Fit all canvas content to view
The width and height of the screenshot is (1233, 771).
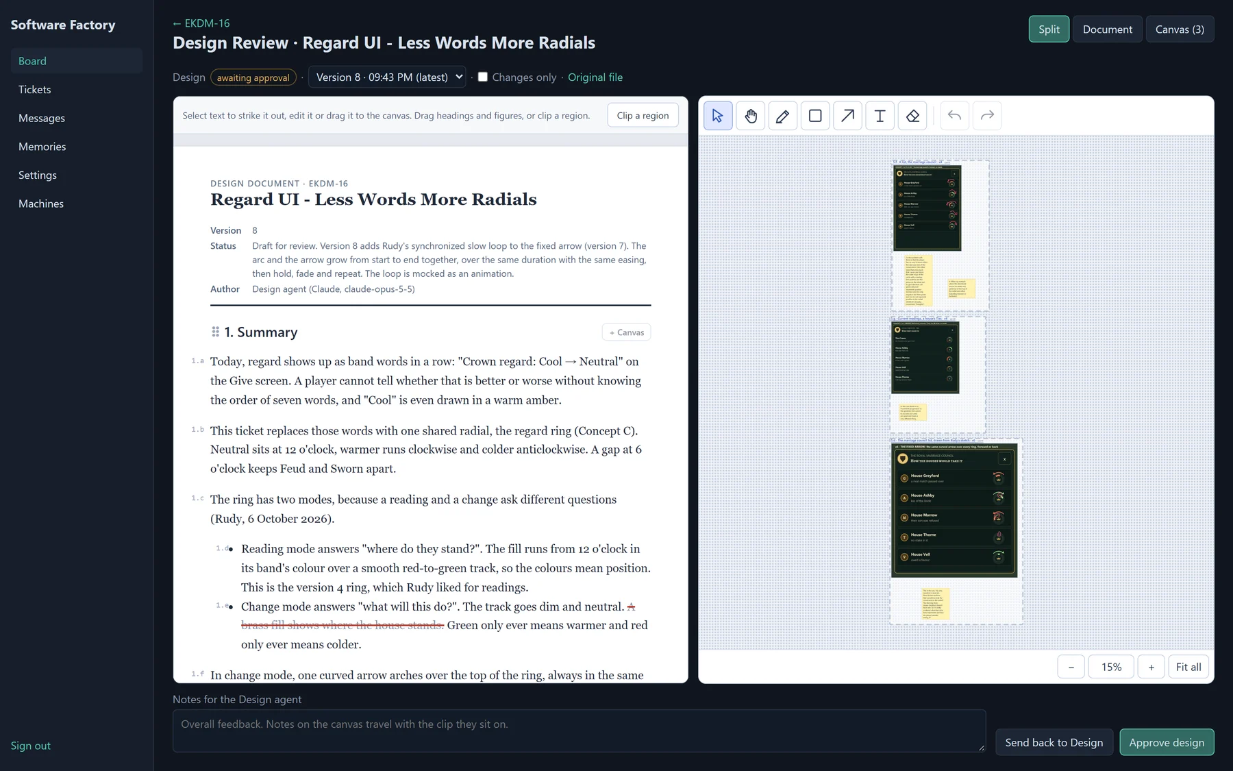pos(1188,667)
